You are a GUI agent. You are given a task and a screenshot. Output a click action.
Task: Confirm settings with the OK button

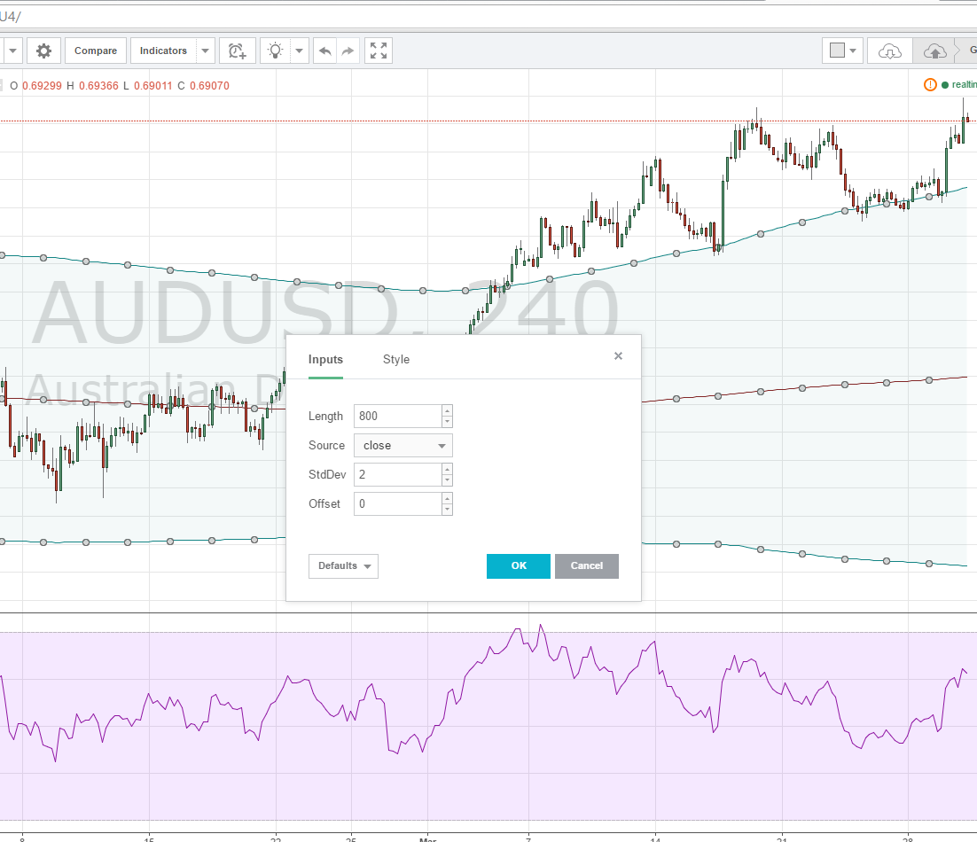pyautogui.click(x=519, y=566)
